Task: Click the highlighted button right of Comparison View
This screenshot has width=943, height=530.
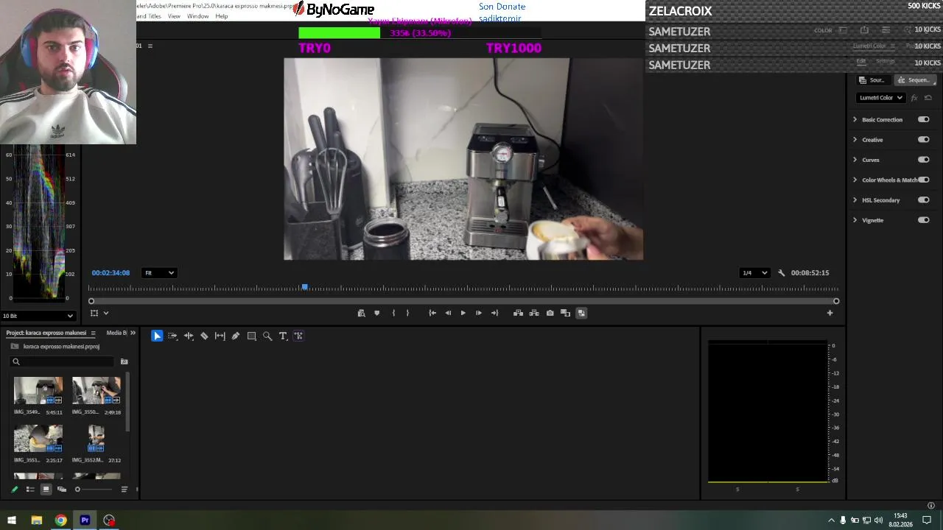Action: (581, 313)
